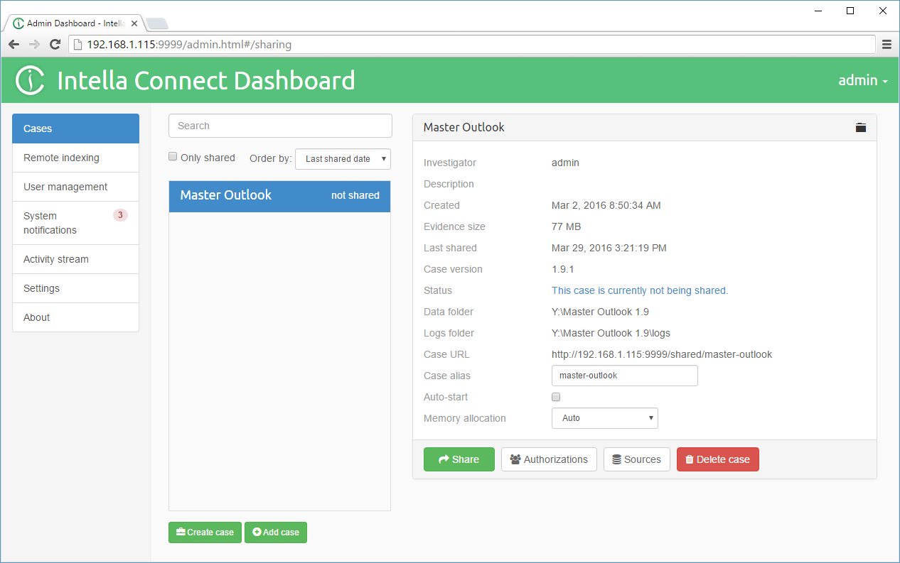Open the Order by dropdown
This screenshot has height=563, width=900.
tap(343, 159)
